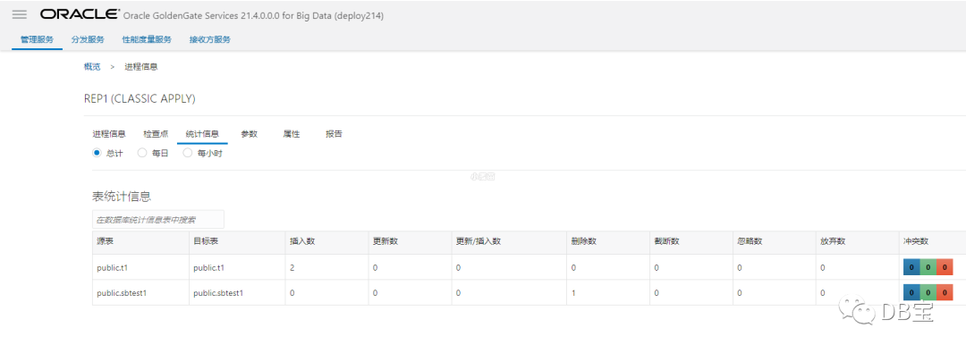Open the 进程信息 sub-tab
966x353 pixels.
(x=109, y=134)
